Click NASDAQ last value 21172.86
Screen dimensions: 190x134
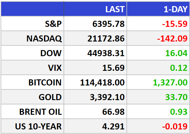(x=106, y=39)
